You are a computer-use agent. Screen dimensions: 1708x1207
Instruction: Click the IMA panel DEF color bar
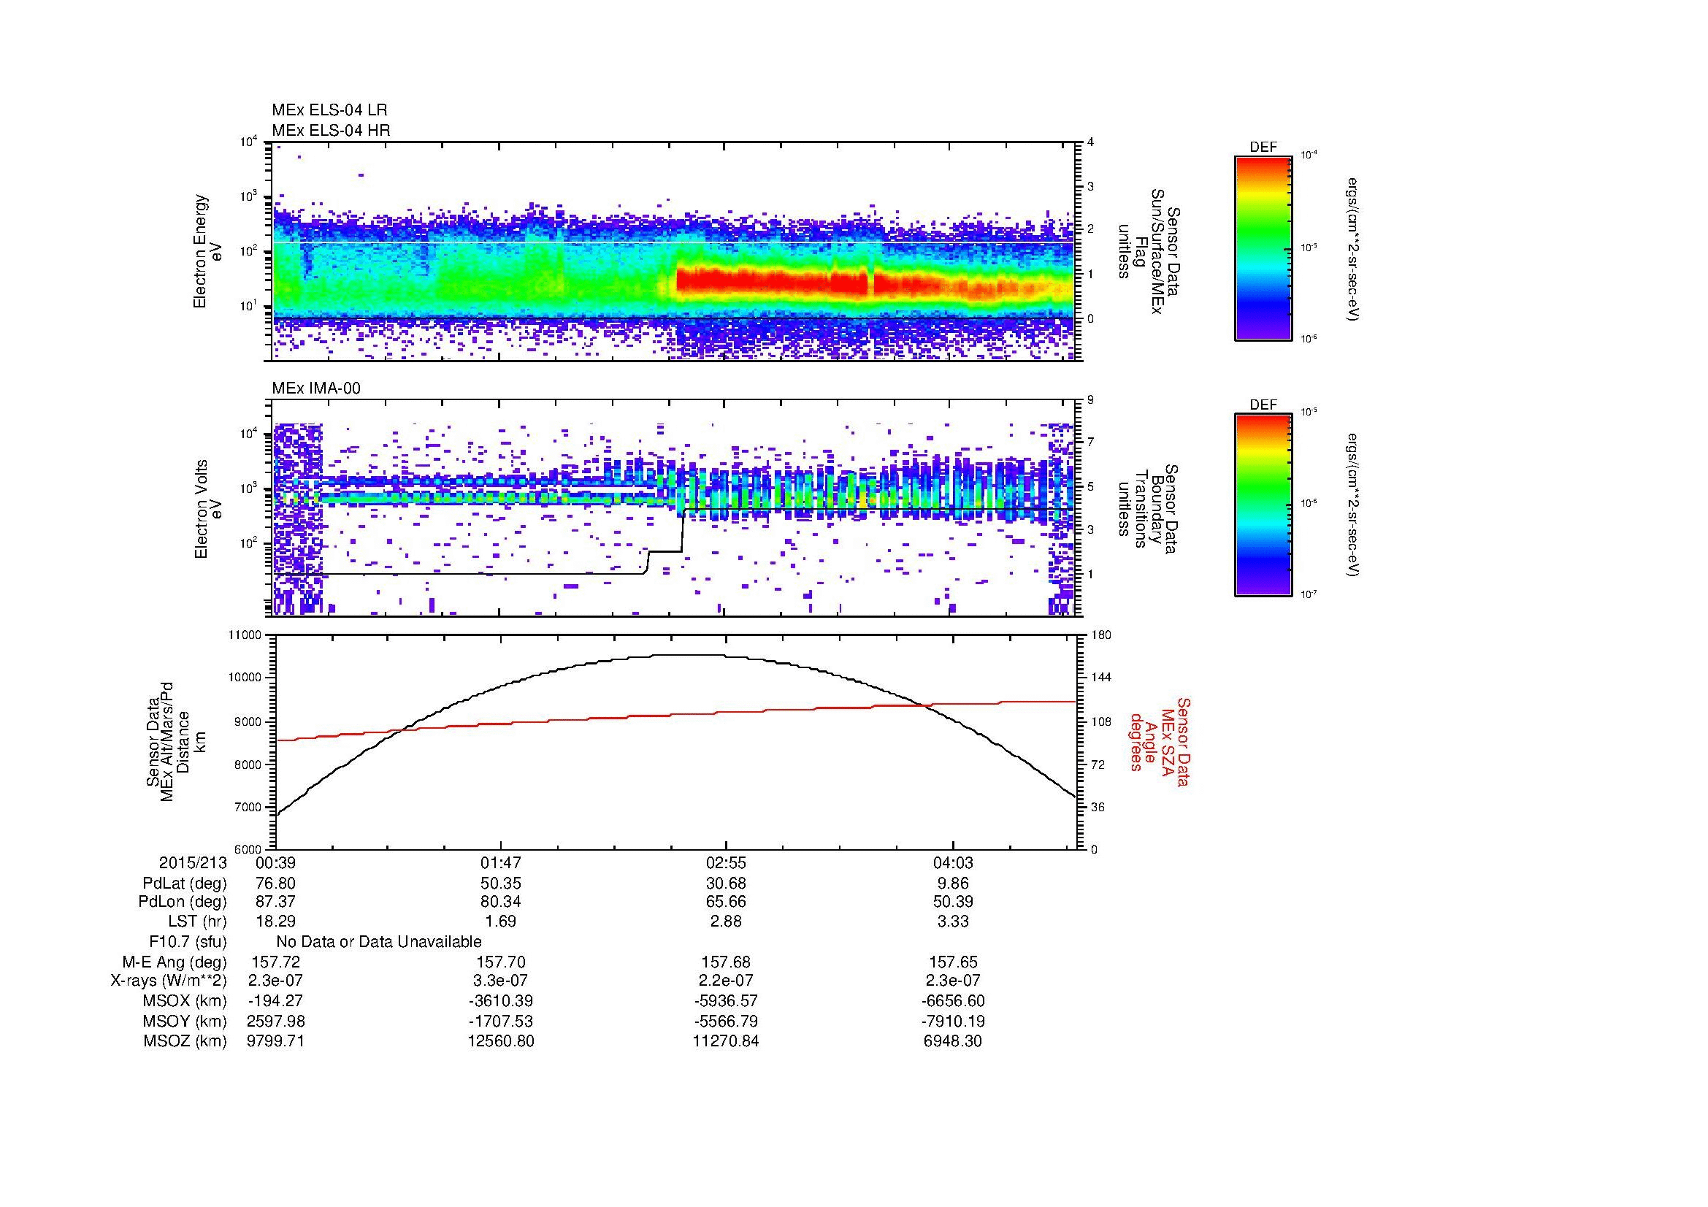(x=1263, y=505)
